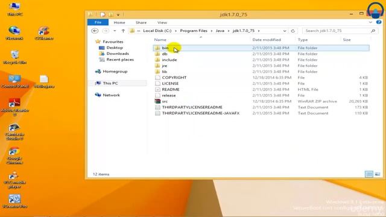Select Downloads in navigation pane
The image size is (386, 217).
coord(118,54)
